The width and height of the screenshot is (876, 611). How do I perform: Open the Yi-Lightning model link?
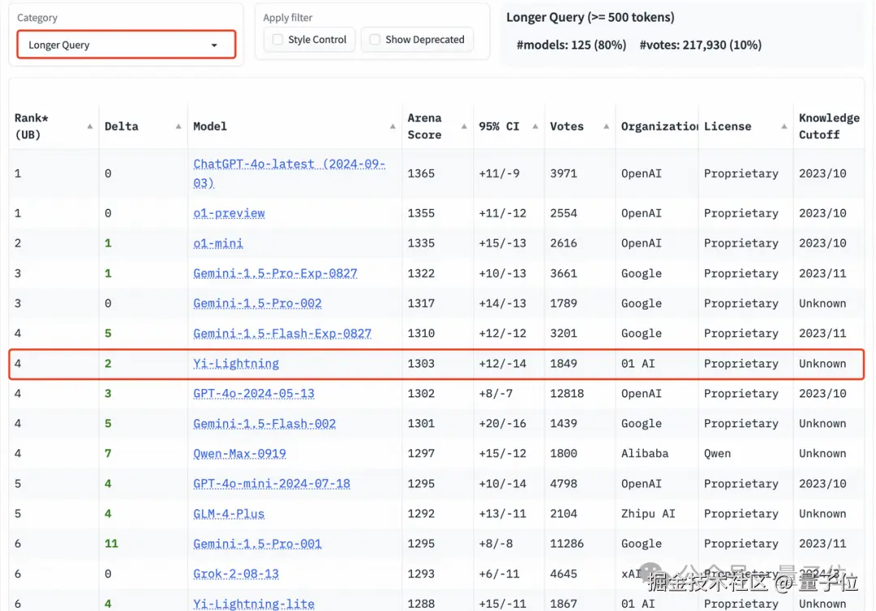click(x=236, y=364)
